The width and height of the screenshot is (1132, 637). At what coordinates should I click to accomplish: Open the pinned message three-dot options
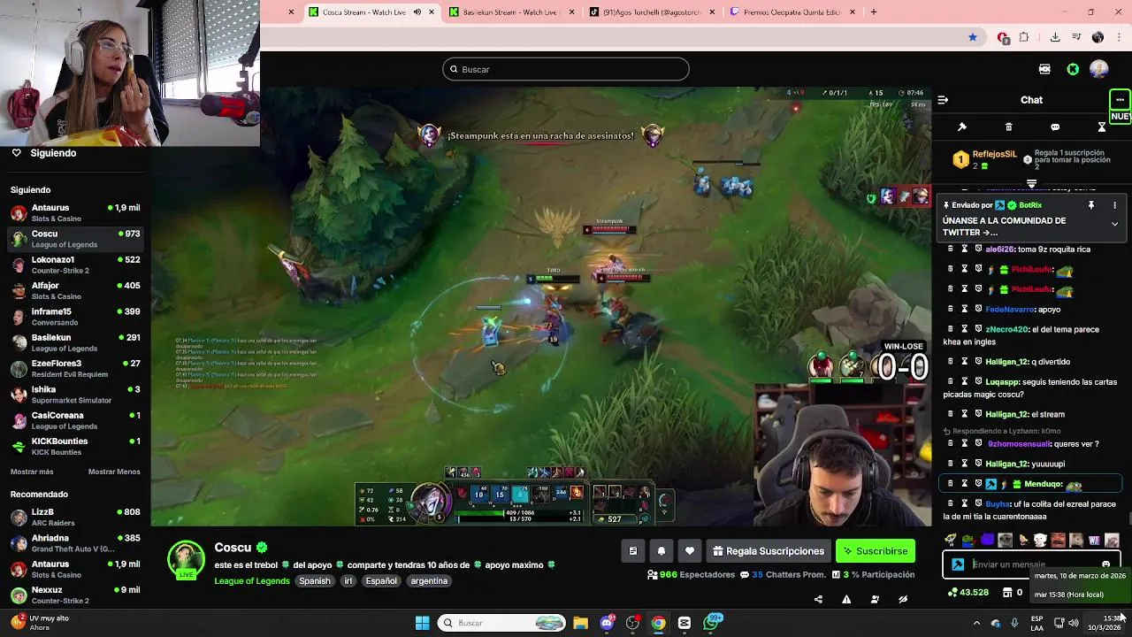(x=1114, y=205)
